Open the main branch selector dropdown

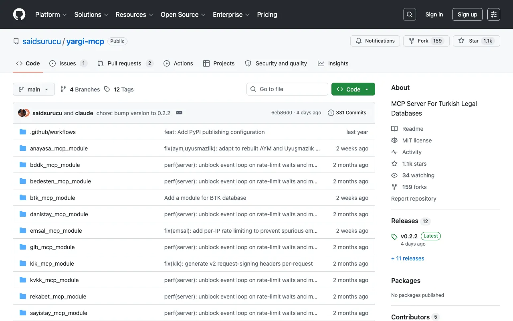pyautogui.click(x=34, y=89)
